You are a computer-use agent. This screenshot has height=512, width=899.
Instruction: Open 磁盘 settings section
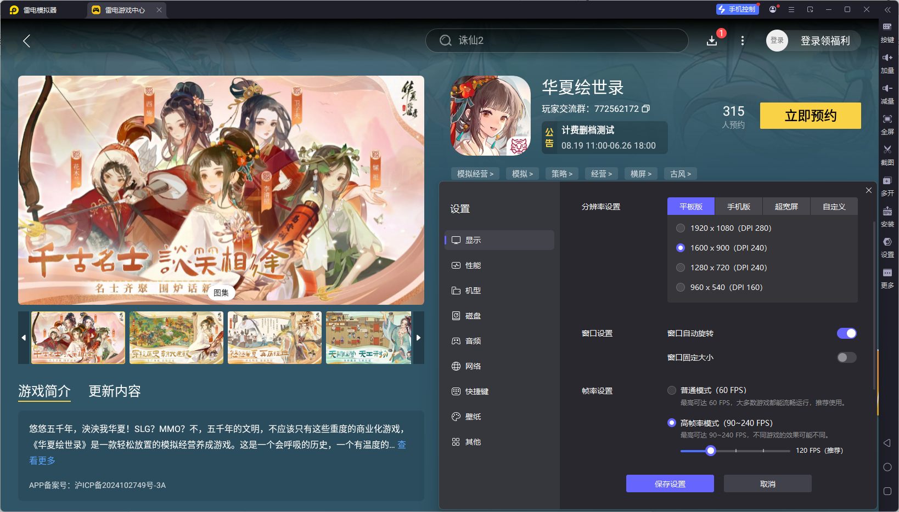pyautogui.click(x=499, y=316)
